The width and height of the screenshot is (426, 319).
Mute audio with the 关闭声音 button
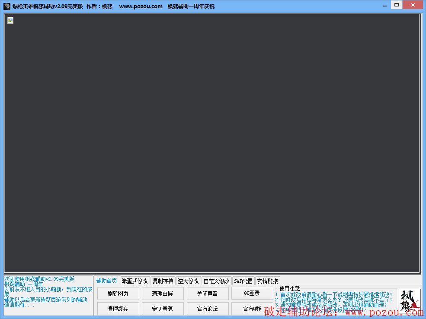(x=208, y=294)
